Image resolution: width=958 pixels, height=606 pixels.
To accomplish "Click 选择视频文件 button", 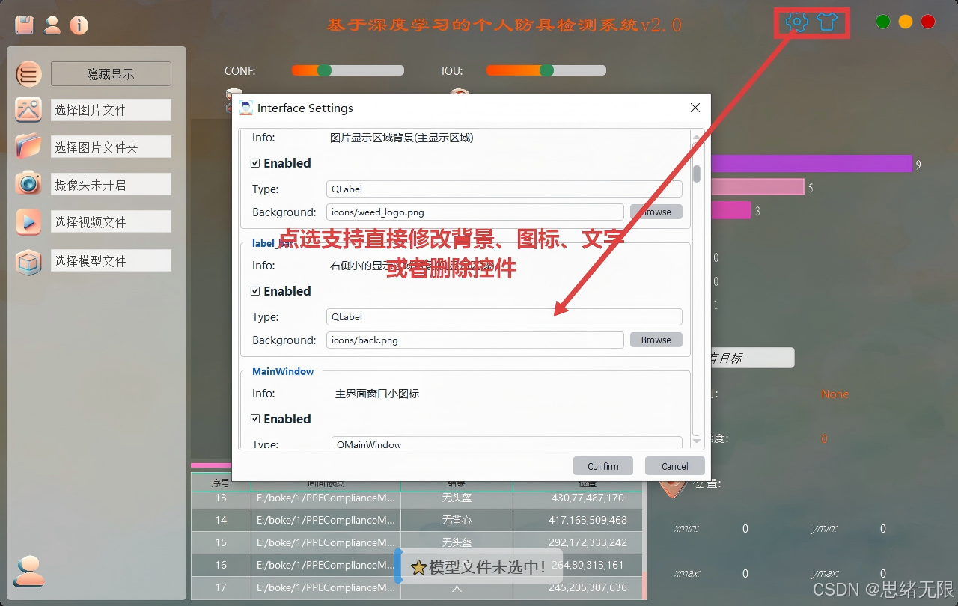I will [x=111, y=221].
